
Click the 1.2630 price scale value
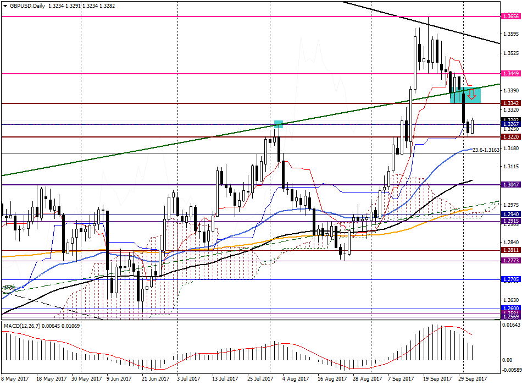tap(510, 300)
